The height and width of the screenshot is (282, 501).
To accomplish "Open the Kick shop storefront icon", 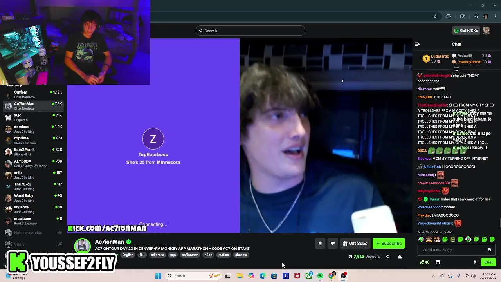I will (x=438, y=262).
